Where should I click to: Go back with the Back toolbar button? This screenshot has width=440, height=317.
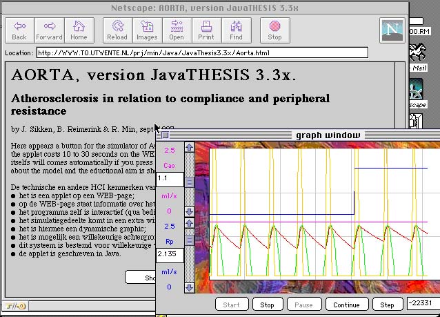pyautogui.click(x=19, y=30)
